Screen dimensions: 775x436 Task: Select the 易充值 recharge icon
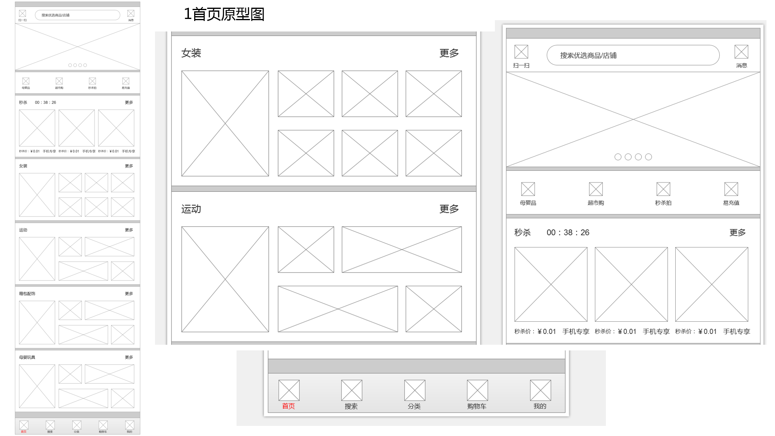coord(731,189)
